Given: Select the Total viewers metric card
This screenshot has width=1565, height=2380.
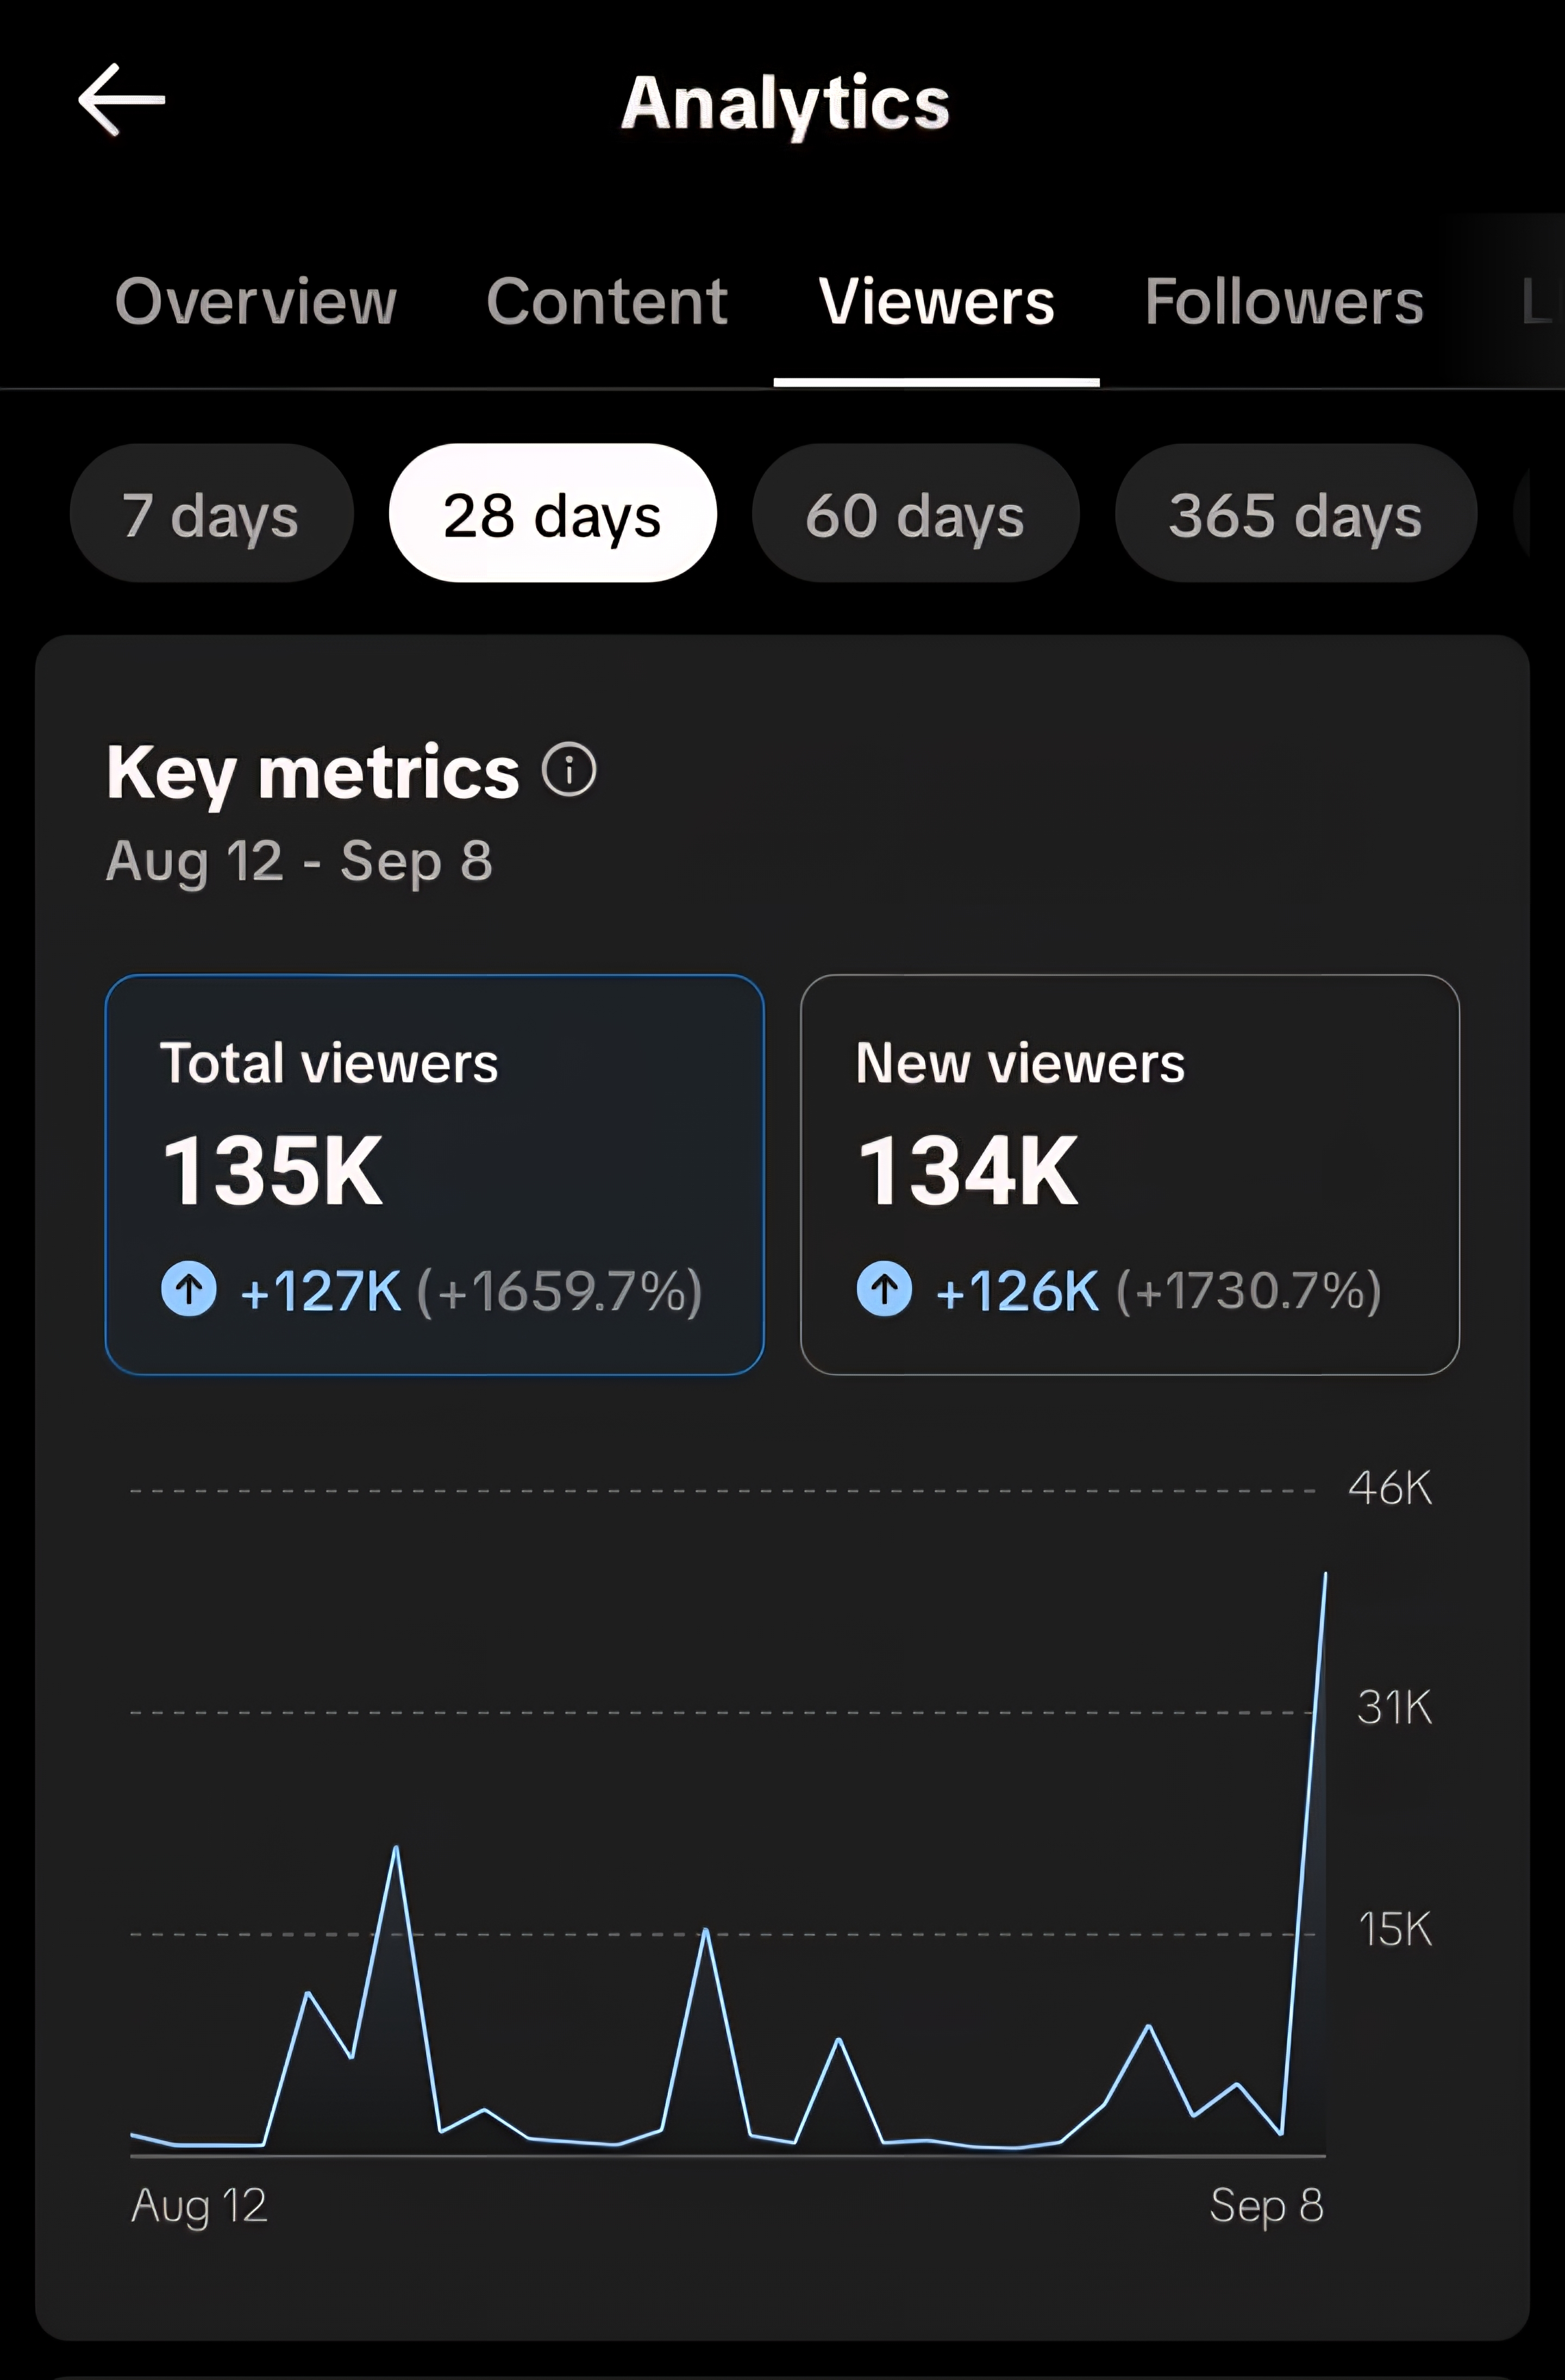Looking at the screenshot, I should 434,1174.
